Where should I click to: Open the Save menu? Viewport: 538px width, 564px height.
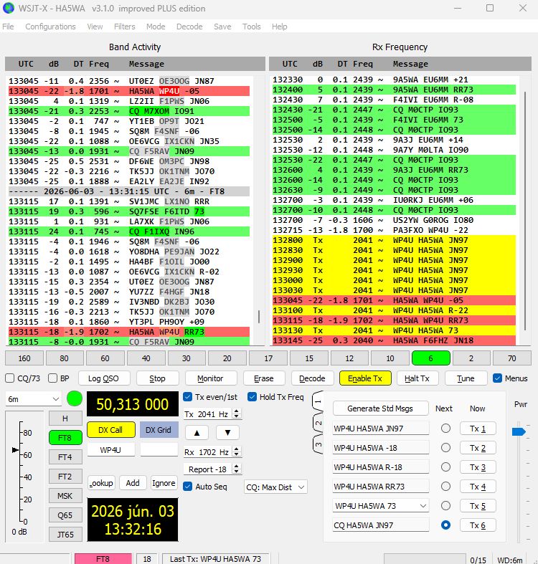point(222,27)
